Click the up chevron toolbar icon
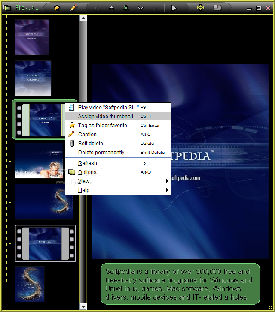The image size is (275, 312). (111, 8)
